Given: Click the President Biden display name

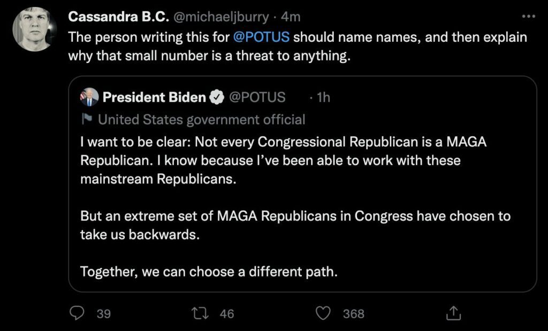Looking at the screenshot, I should tap(154, 97).
